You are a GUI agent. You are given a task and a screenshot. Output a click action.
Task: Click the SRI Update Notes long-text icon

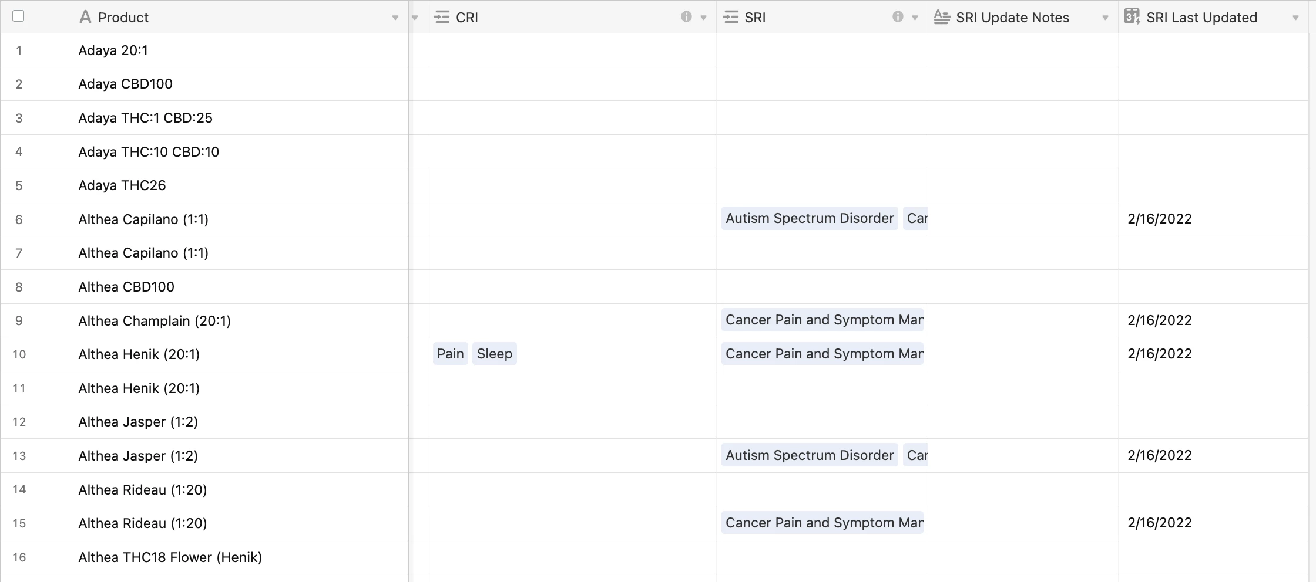point(942,17)
